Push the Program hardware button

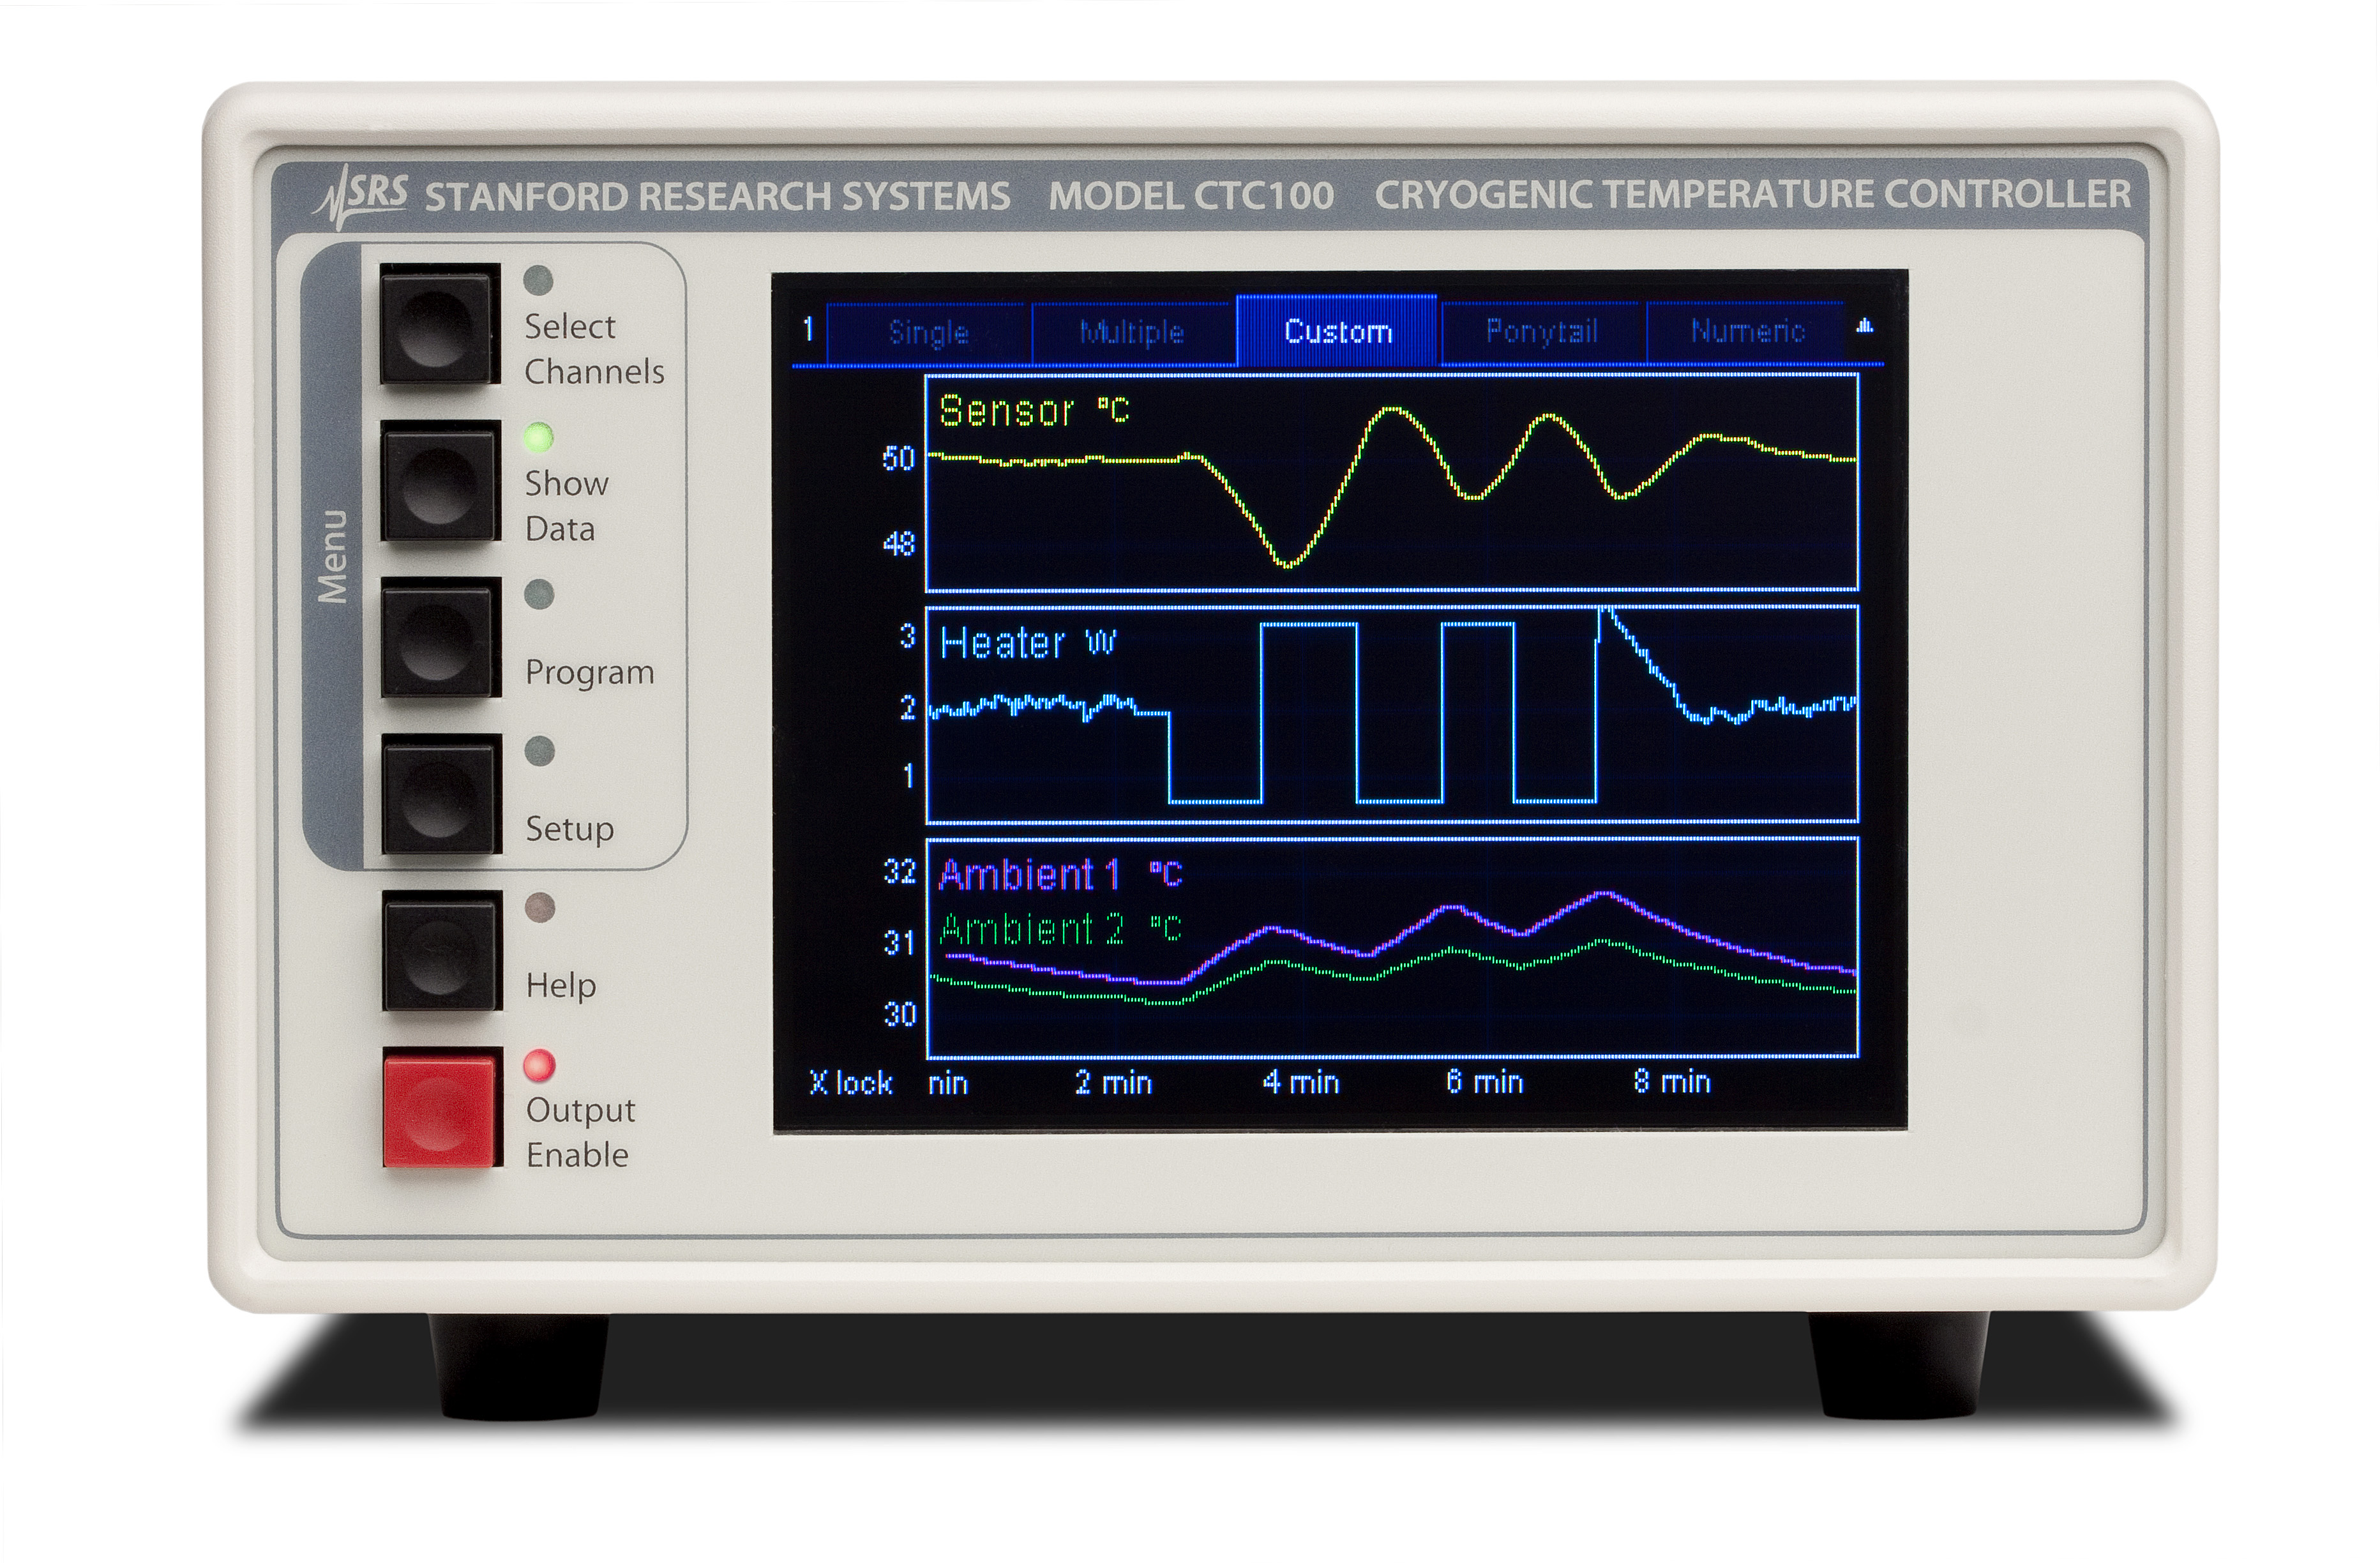click(440, 638)
